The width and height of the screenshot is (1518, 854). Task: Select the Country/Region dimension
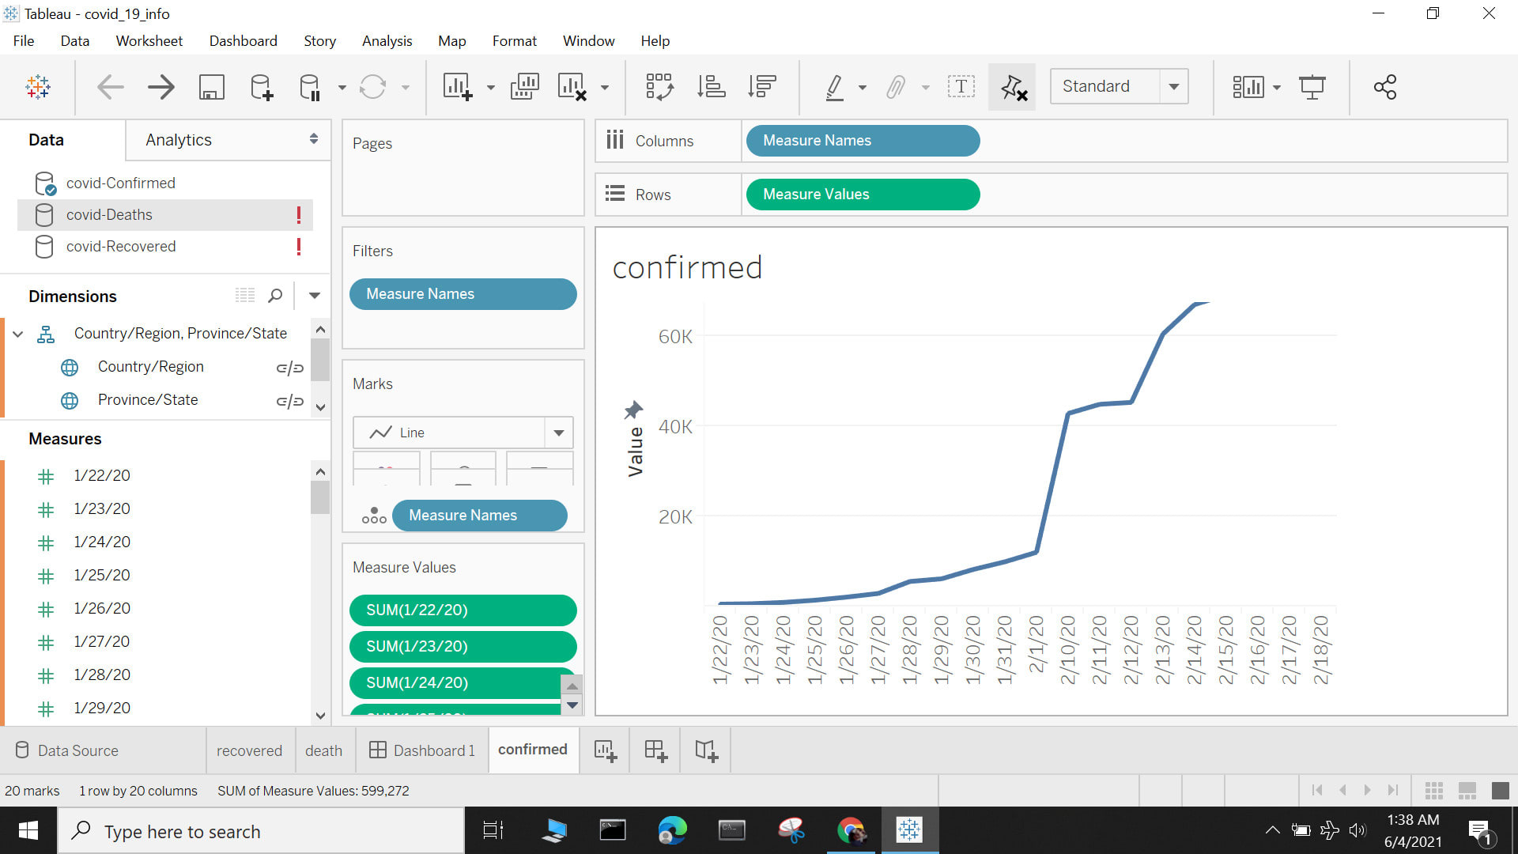pyautogui.click(x=150, y=366)
